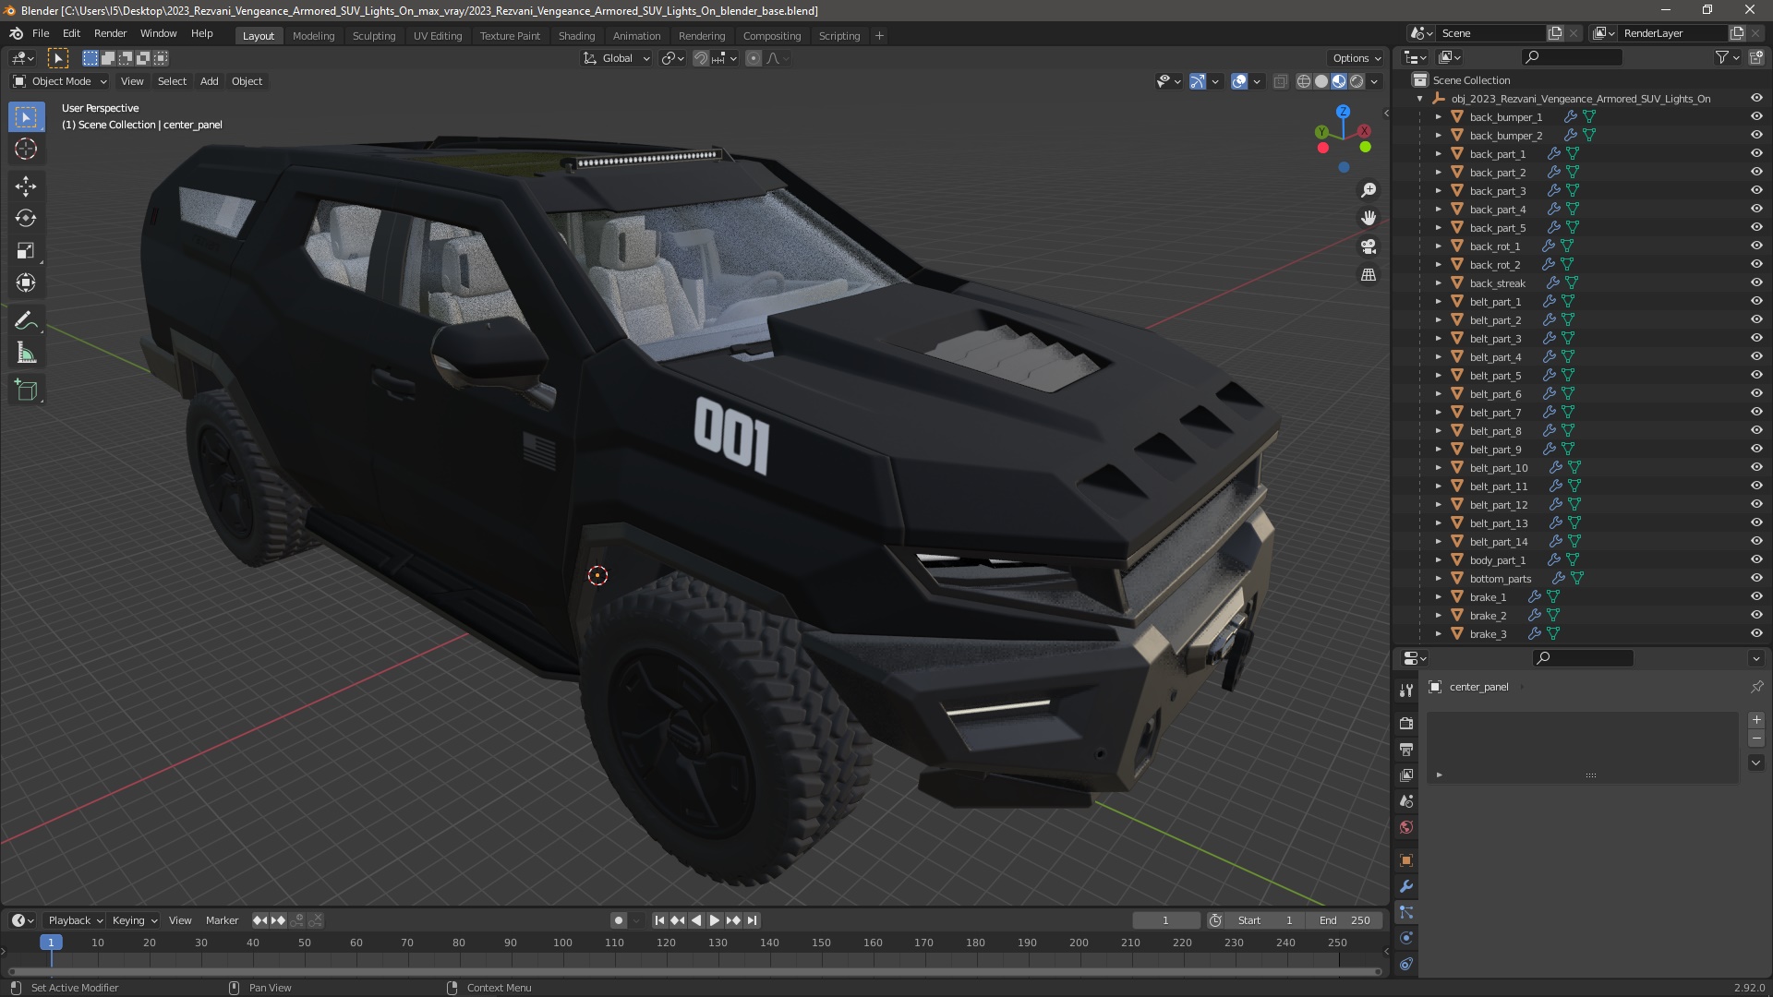Hide back_part_3 in the outliner

pos(1756,190)
